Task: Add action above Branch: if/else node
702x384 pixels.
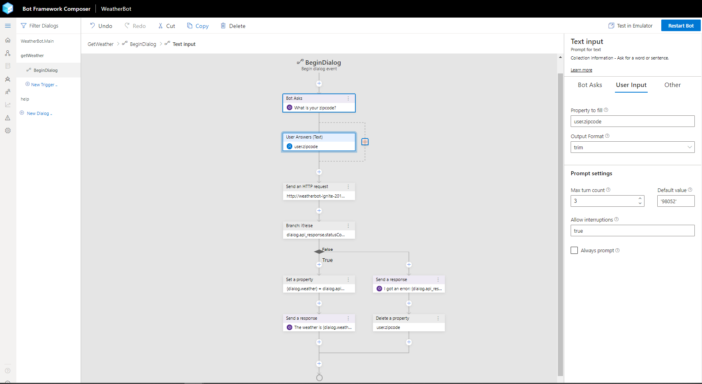Action: coord(319,211)
